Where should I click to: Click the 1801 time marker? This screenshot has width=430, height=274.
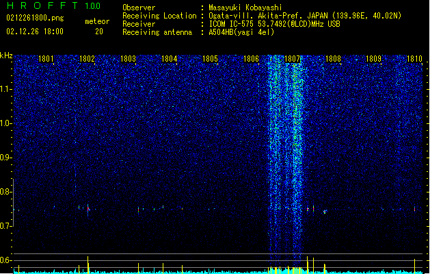(46, 59)
